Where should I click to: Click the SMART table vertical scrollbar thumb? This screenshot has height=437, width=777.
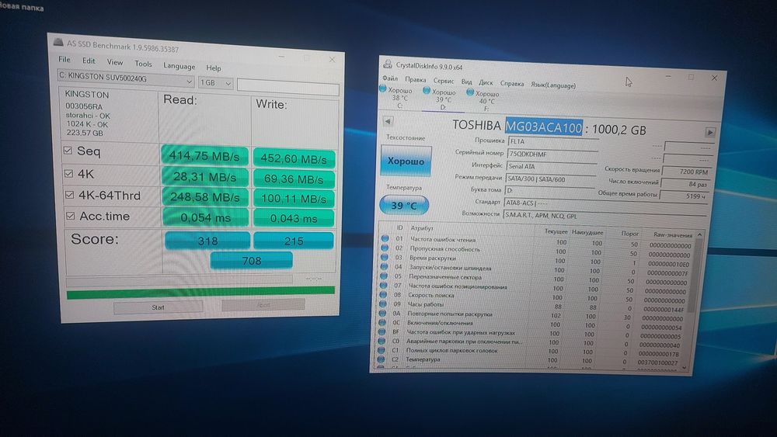pos(695,274)
